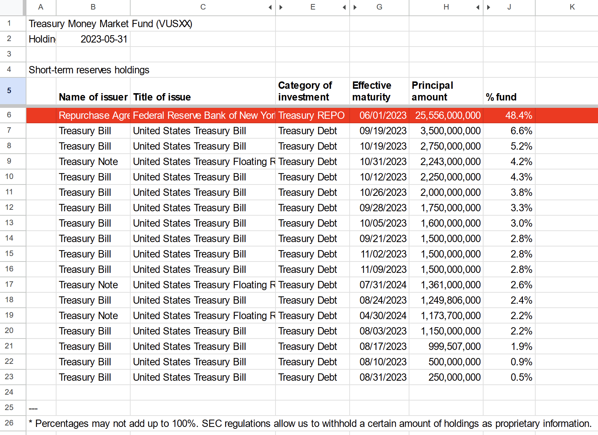
Task: Select column B header
Action: tap(93, 7)
